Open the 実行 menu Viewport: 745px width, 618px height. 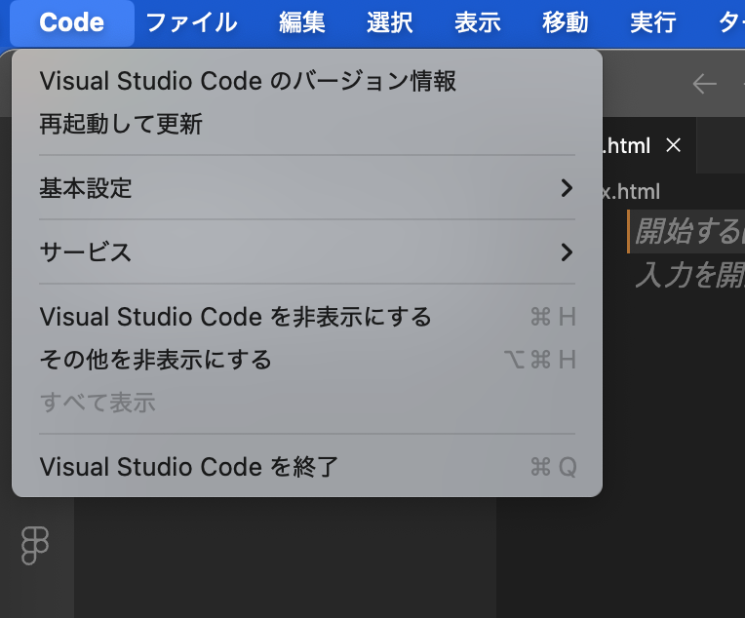pyautogui.click(x=653, y=22)
